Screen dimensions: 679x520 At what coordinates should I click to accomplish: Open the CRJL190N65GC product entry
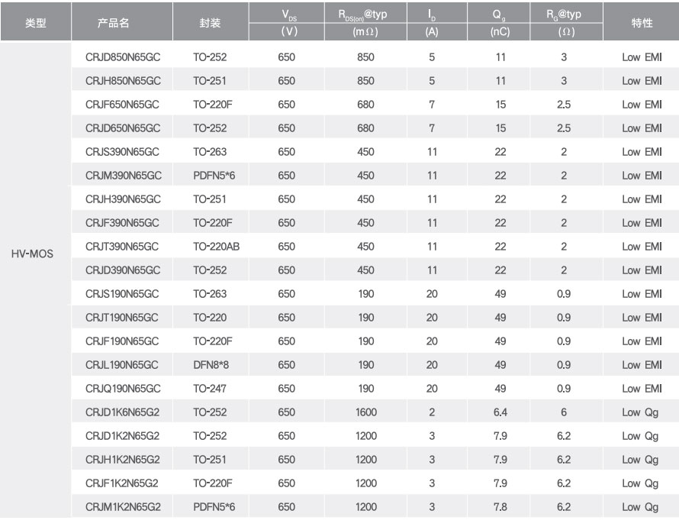pos(121,365)
